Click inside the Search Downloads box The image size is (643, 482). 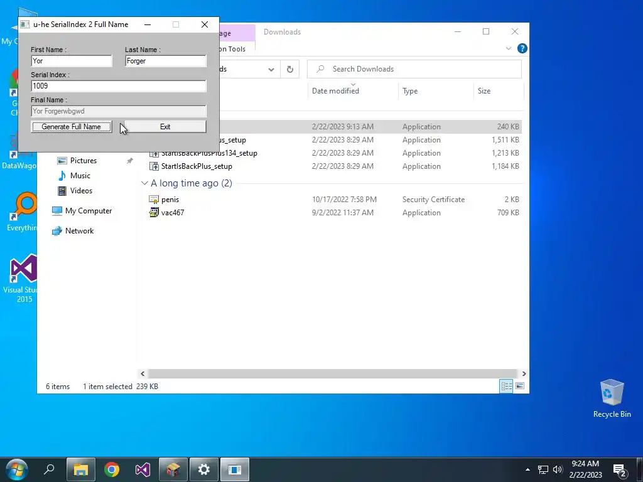click(414, 69)
